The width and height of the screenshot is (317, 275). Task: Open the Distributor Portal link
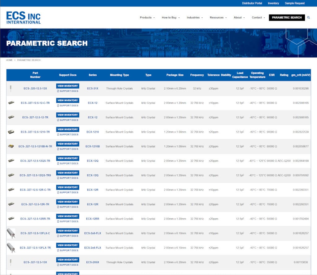coord(252,3)
